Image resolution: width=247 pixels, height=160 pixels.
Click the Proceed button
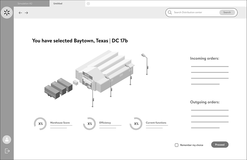pyautogui.click(x=220, y=144)
